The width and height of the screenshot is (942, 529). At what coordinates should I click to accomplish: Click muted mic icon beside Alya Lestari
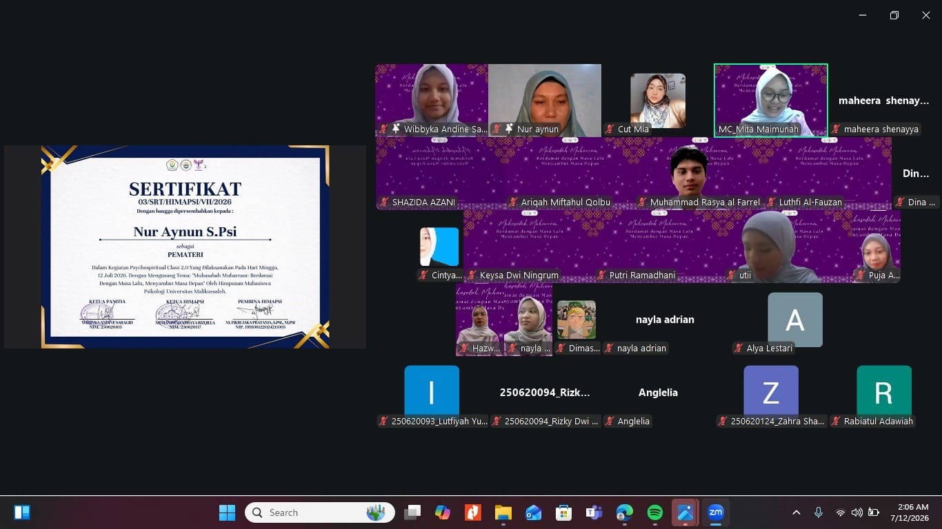(739, 348)
